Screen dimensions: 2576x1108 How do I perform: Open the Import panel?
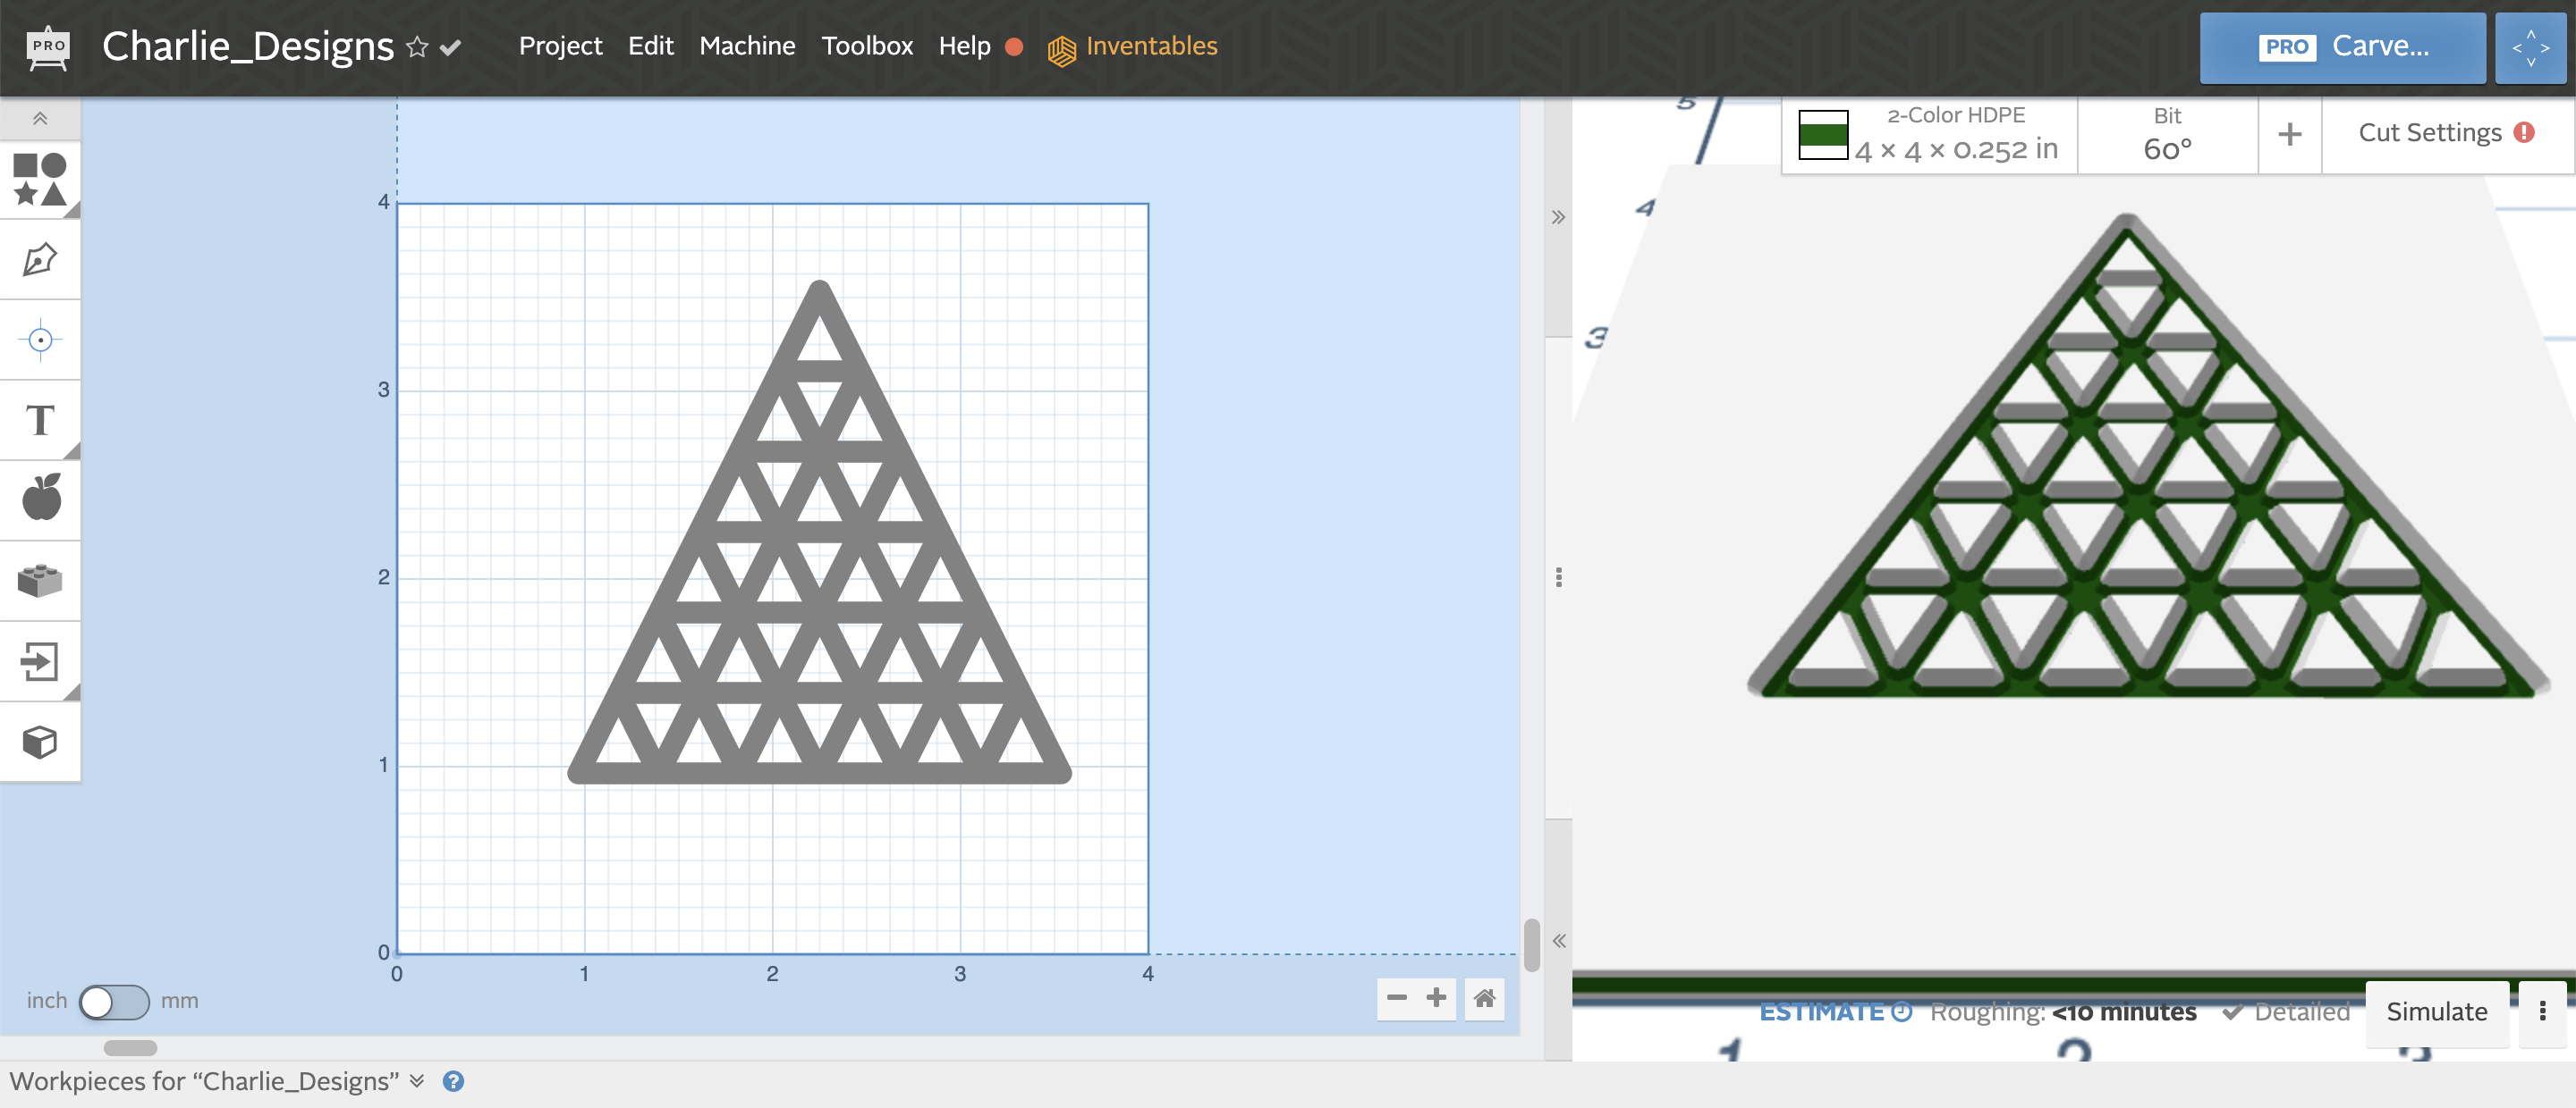[x=40, y=660]
